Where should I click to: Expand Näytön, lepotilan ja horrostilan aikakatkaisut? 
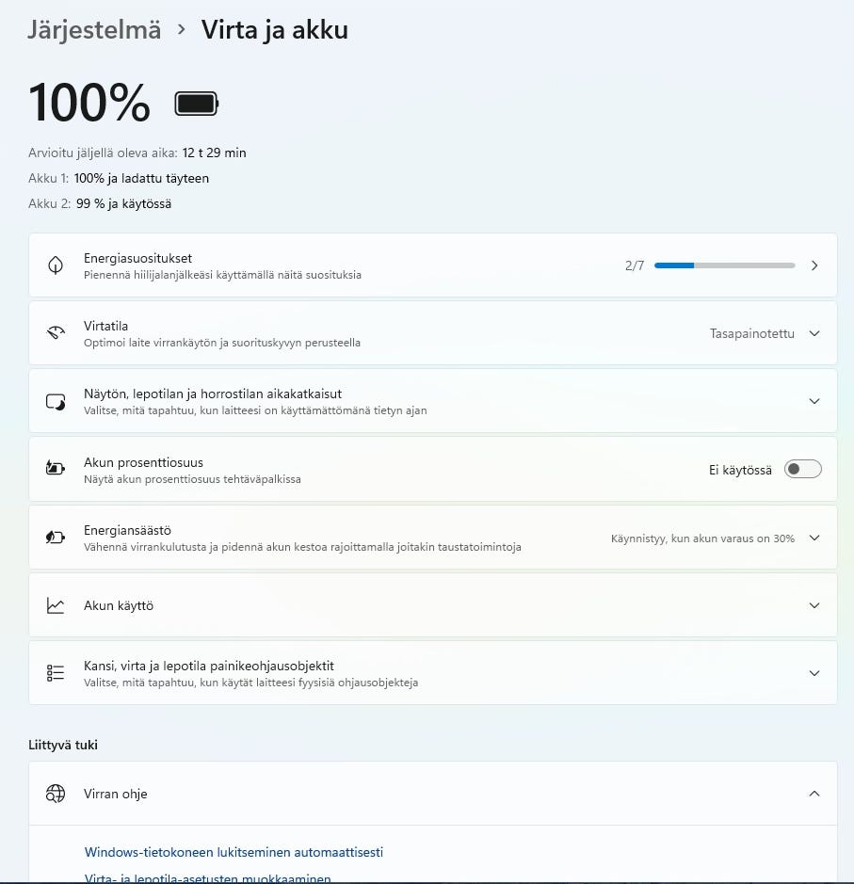tap(814, 401)
